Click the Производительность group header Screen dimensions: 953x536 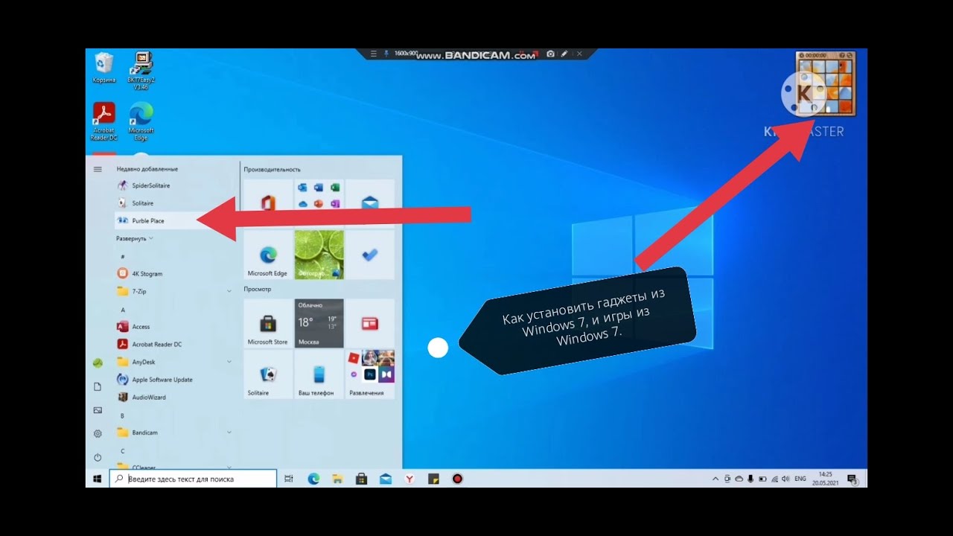point(272,170)
